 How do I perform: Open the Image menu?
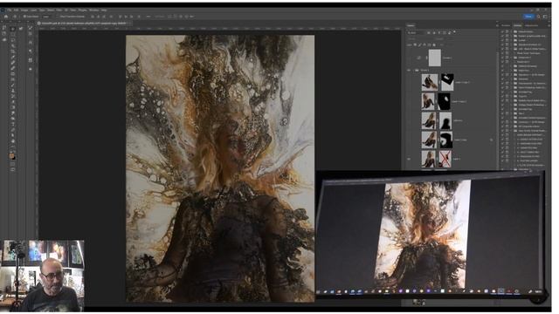click(24, 10)
